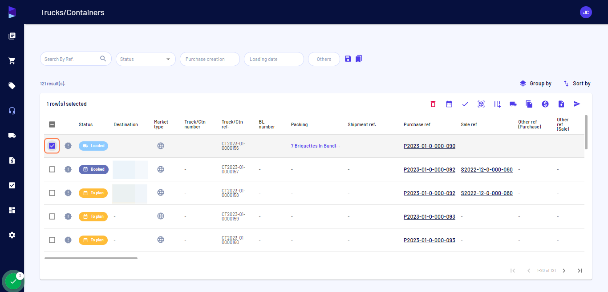Uncheck the CT2023-01-0000156 row checkbox
The width and height of the screenshot is (608, 292).
52,146
